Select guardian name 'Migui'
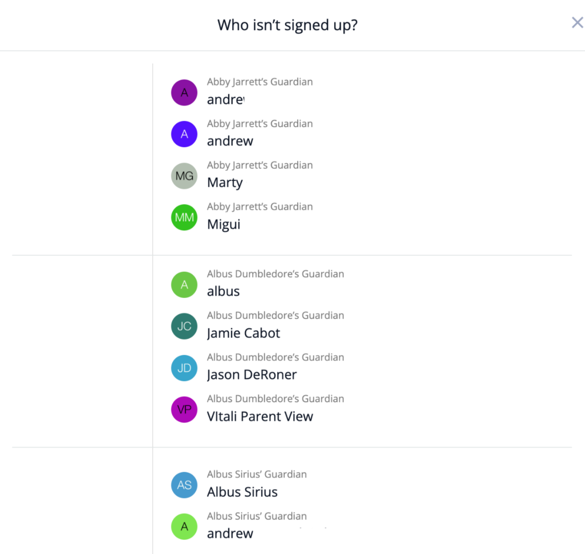 tap(224, 224)
